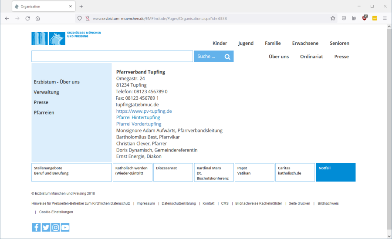
Task: Click the blue Notfall tile
Action: [x=335, y=172]
